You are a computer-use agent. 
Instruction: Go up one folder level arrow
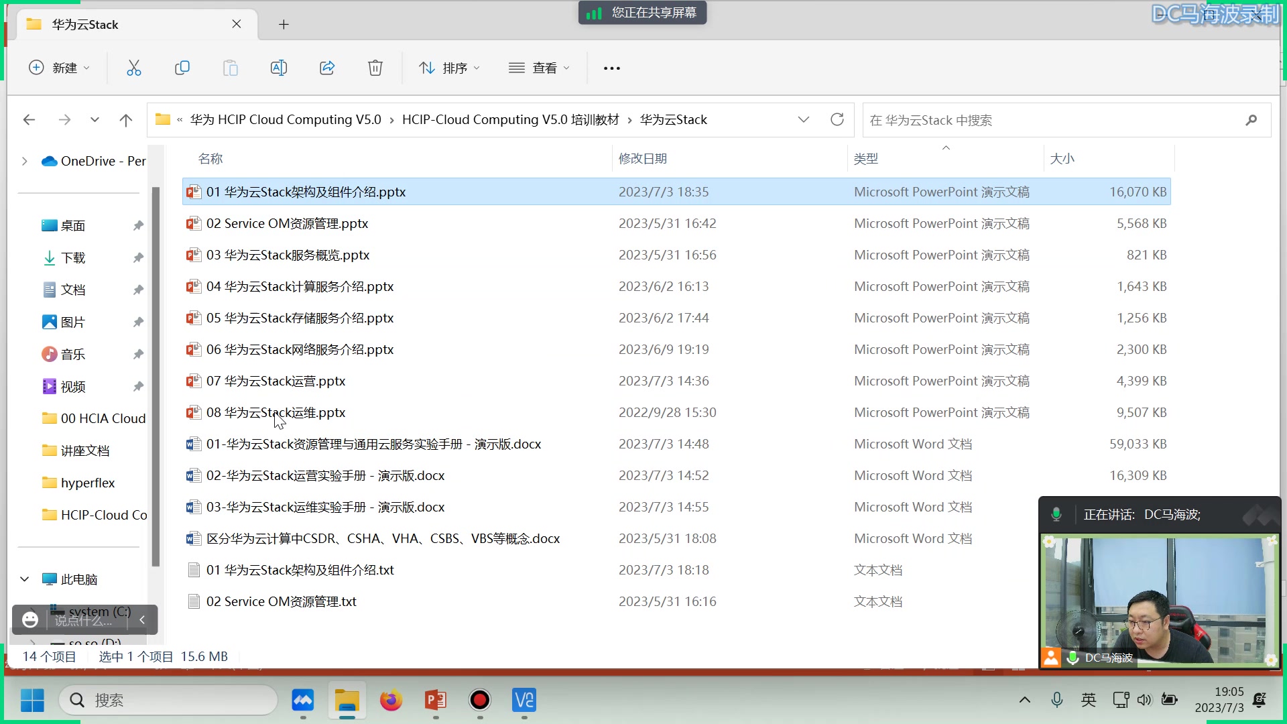click(126, 120)
